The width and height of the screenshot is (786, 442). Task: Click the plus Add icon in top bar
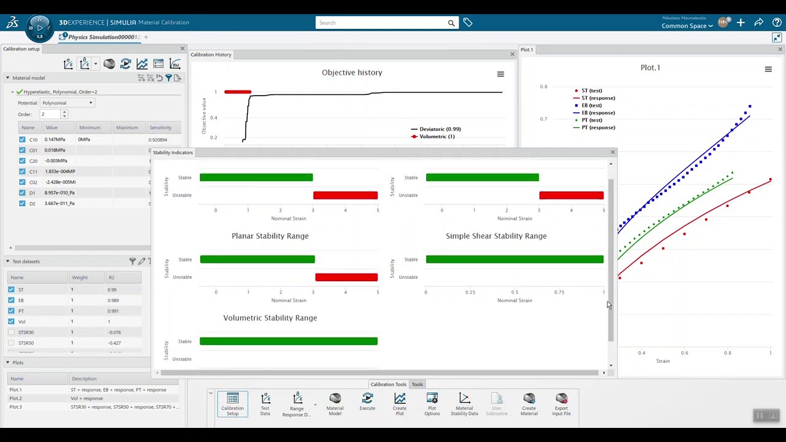pyautogui.click(x=741, y=23)
